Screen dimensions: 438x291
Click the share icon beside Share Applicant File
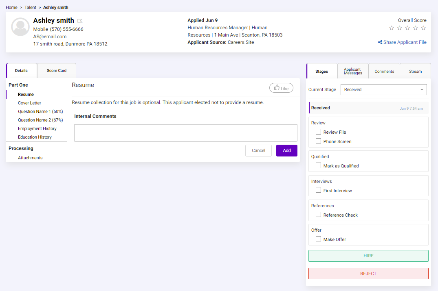click(380, 42)
